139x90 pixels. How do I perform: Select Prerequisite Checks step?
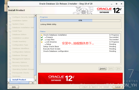point(21,73)
